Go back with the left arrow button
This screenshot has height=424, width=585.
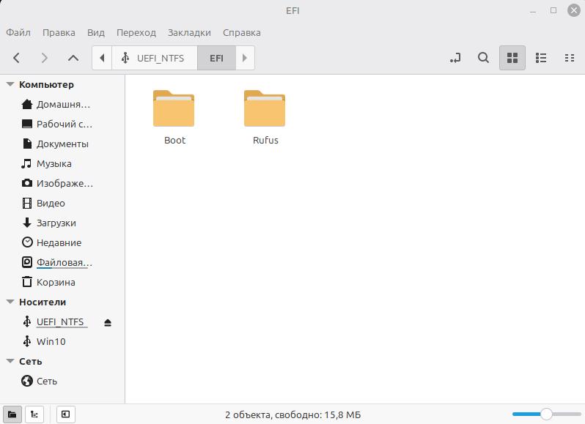click(16, 58)
